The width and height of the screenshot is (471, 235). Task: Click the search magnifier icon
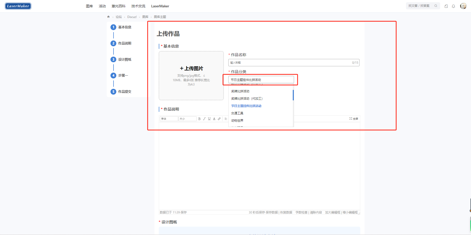[x=436, y=6]
